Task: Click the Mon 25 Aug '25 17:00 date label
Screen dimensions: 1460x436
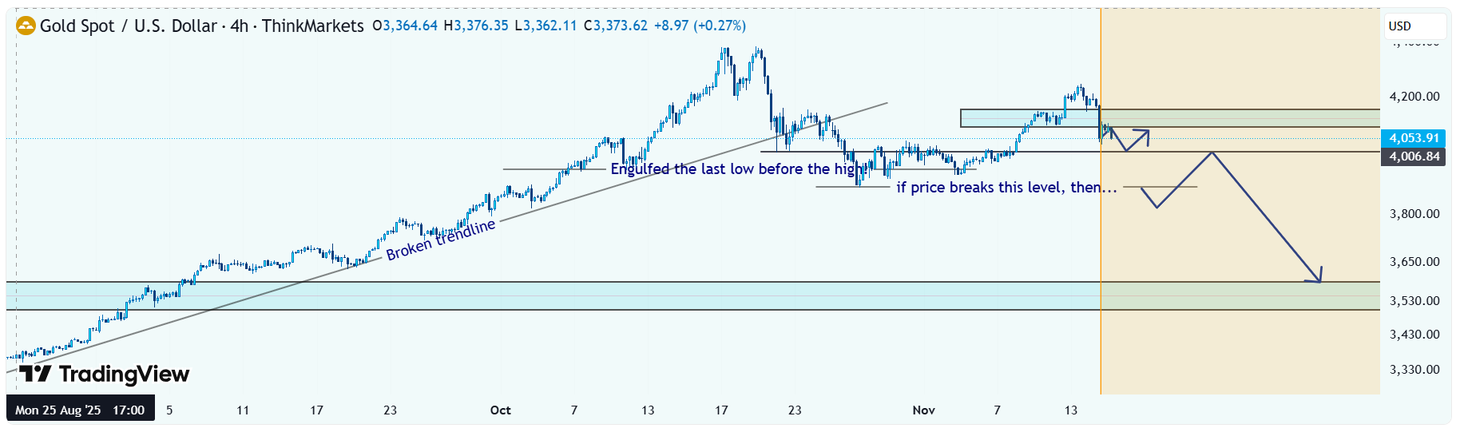Action: 80,410
